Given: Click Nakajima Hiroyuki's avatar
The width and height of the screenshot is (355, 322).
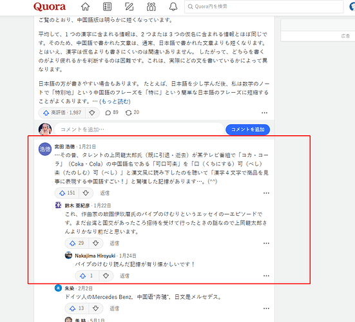Looking at the screenshot, I should 68,255.
